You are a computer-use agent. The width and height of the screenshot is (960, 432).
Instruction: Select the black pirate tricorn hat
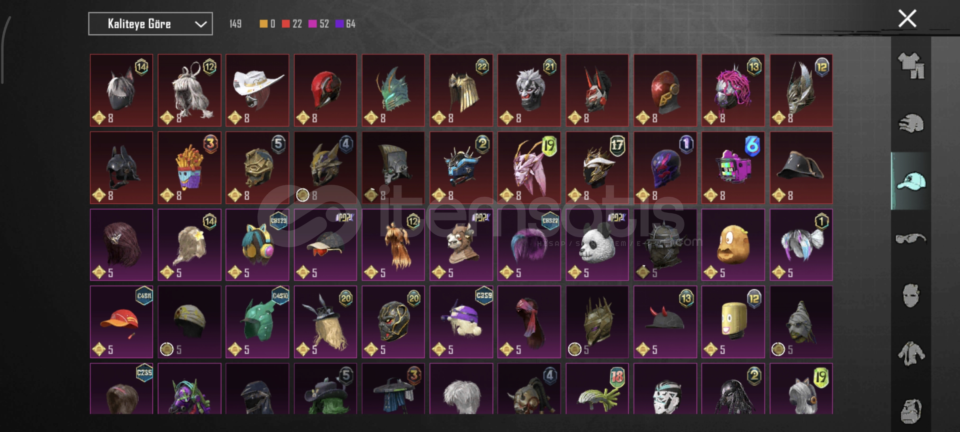tap(801, 168)
